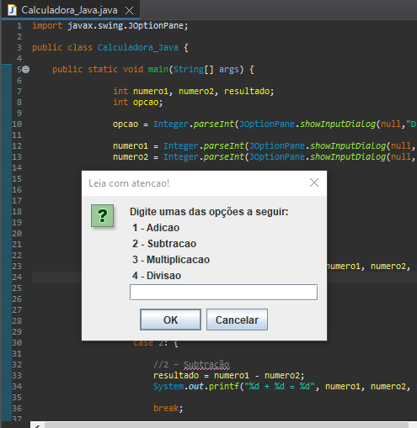Click the '//2 – Subtração' comment

(x=191, y=364)
